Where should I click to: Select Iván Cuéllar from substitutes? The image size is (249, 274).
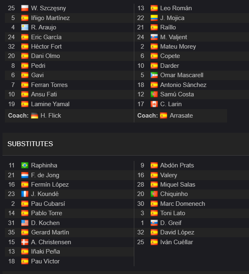coord(177,242)
